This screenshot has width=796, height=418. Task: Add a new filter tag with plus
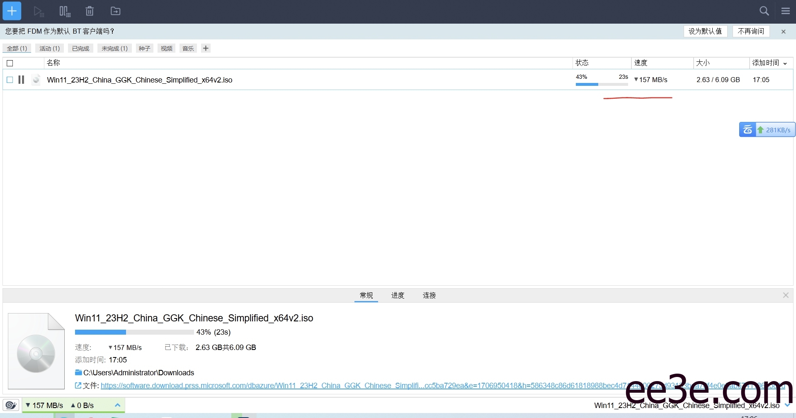206,48
